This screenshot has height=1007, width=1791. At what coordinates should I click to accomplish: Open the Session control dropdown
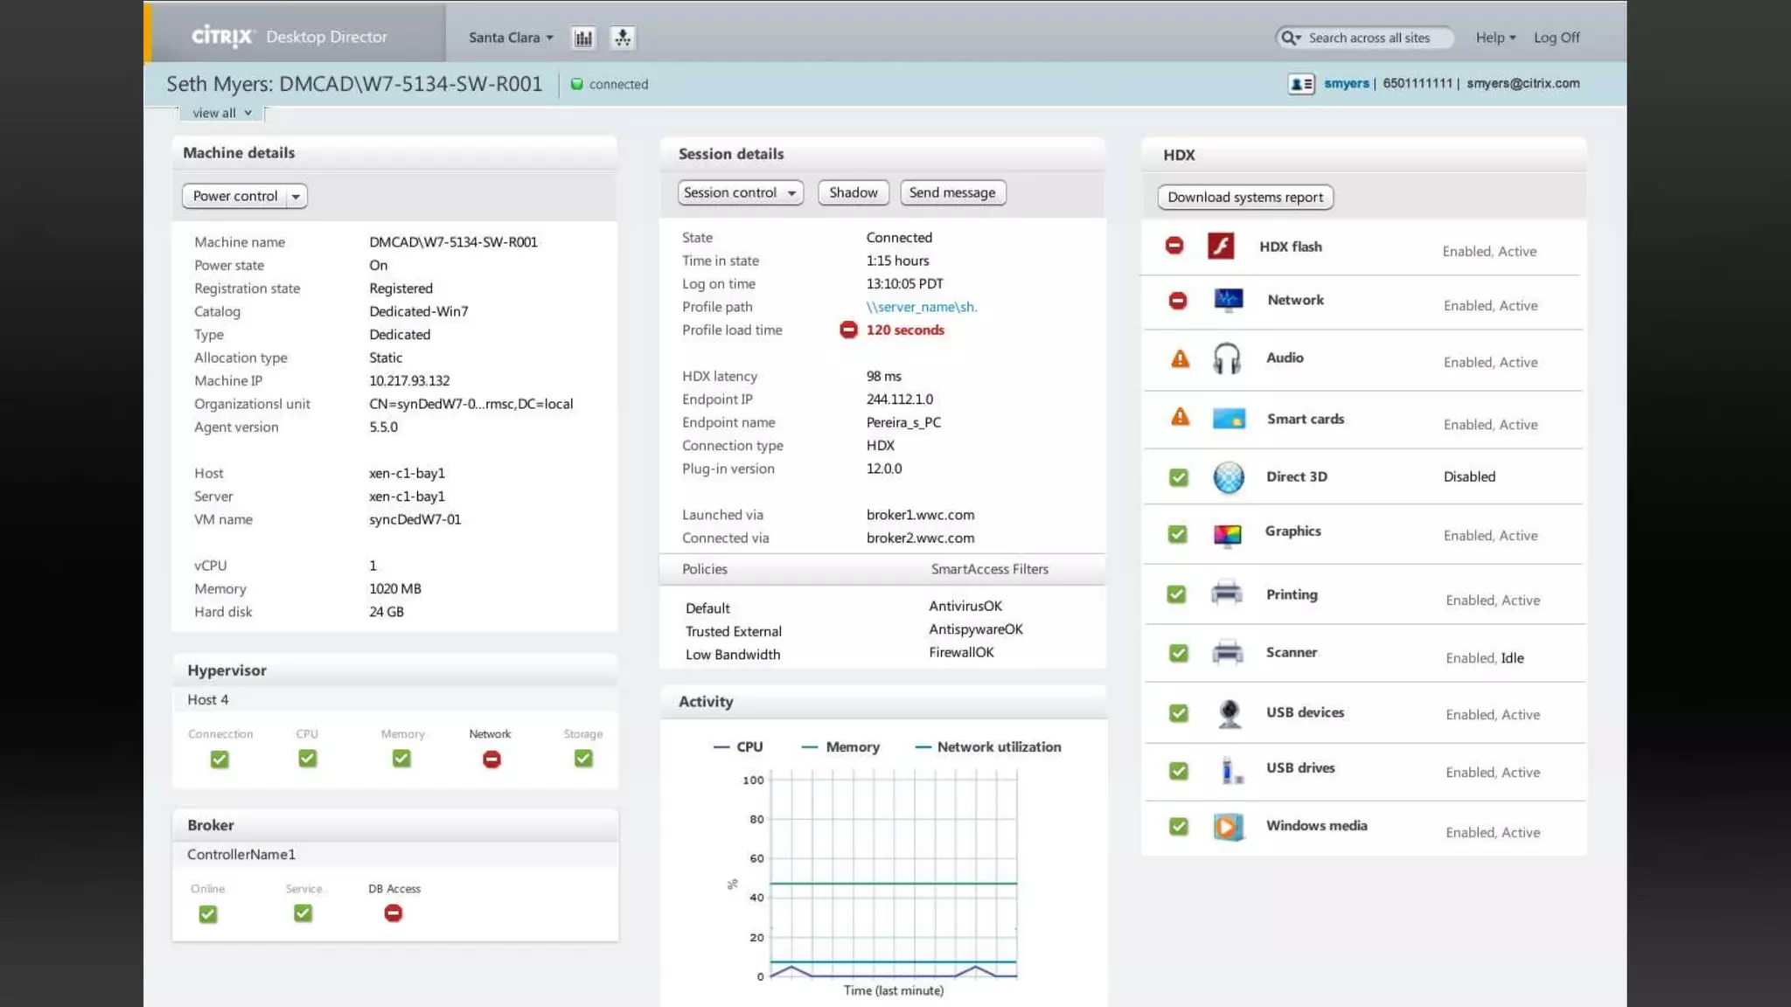(740, 192)
